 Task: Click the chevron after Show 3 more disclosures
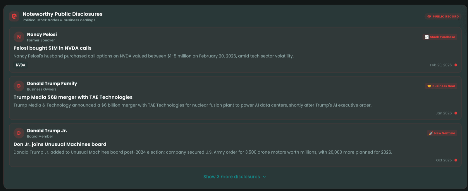point(264,177)
